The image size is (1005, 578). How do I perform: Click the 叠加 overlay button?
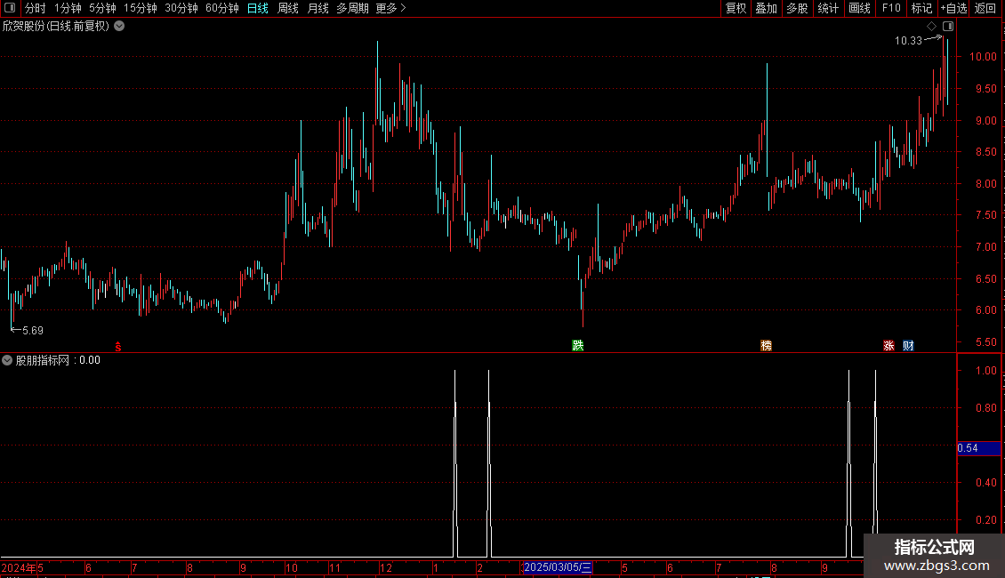(766, 8)
